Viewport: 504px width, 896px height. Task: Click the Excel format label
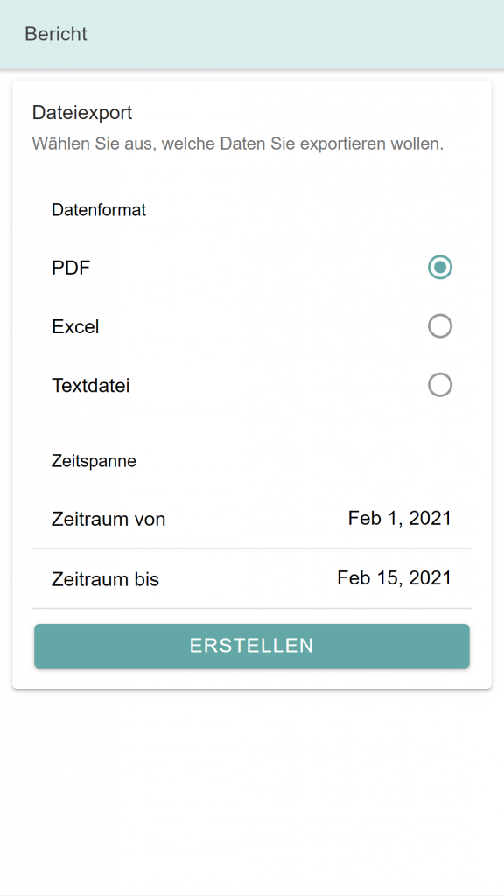(x=75, y=327)
